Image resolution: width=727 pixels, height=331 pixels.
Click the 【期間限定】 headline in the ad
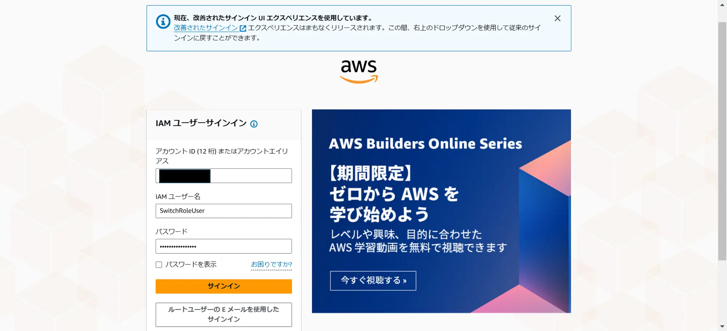click(x=370, y=173)
